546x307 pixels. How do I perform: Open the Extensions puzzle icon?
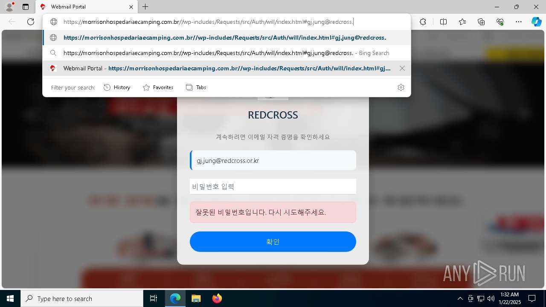[423, 22]
